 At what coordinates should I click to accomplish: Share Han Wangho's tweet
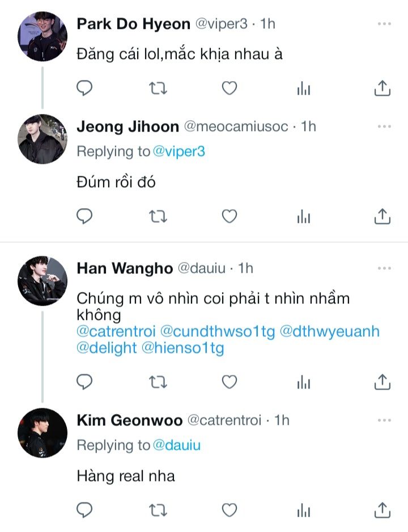click(382, 382)
